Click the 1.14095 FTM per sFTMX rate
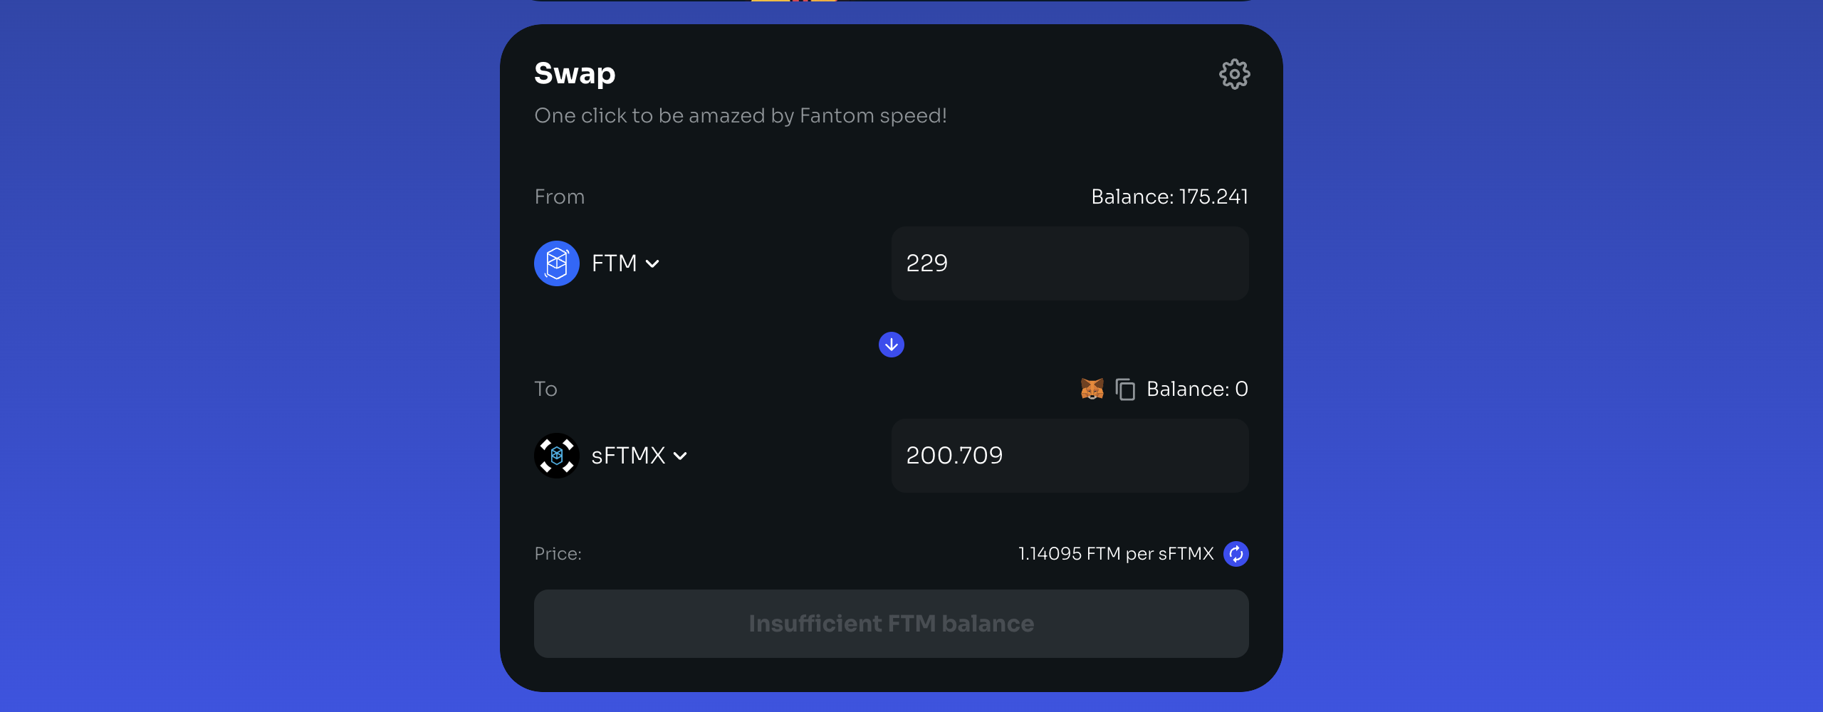Viewport: 1823px width, 712px height. (x=1115, y=554)
